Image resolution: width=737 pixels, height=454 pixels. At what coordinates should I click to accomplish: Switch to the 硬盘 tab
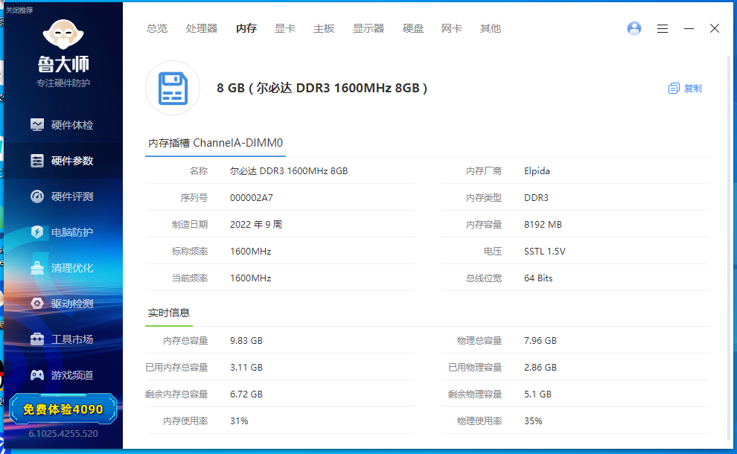[413, 29]
